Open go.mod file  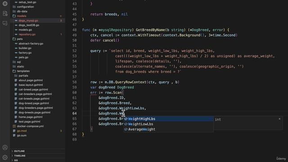pyautogui.click(x=38, y=131)
